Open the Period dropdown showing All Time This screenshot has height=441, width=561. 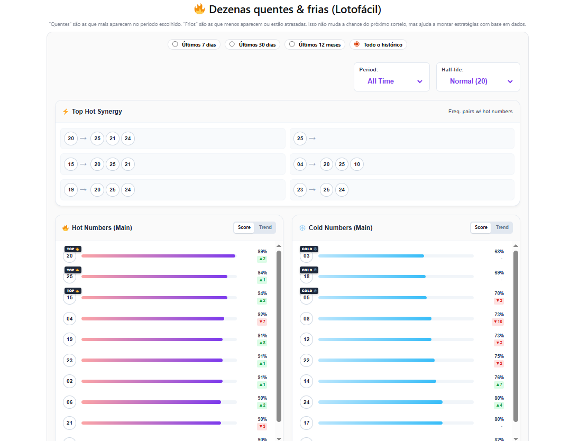click(392, 81)
